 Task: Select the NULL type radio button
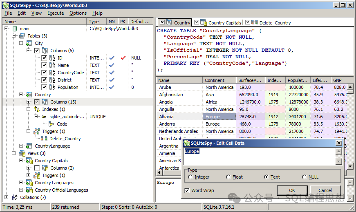coord(304,177)
